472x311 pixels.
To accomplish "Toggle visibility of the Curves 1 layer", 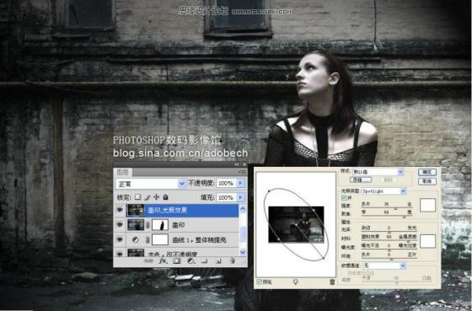I will coord(120,239).
